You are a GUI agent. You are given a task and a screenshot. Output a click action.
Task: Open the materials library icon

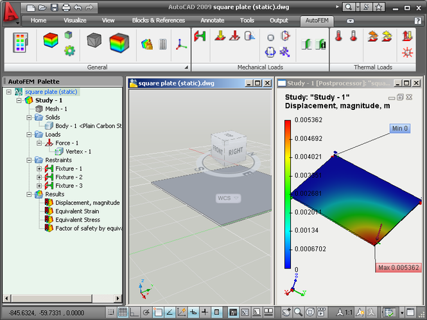[147, 44]
